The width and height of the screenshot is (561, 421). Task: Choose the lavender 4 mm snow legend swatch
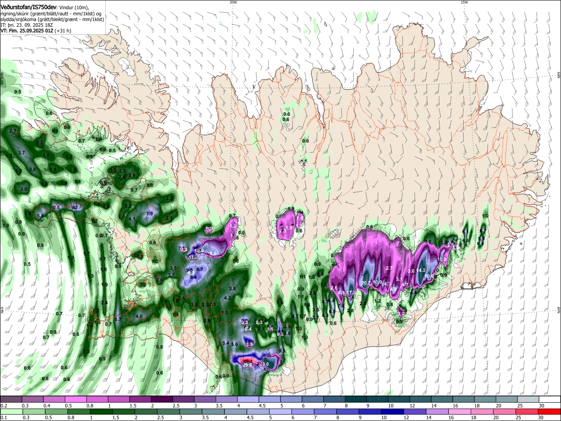pos(248,400)
